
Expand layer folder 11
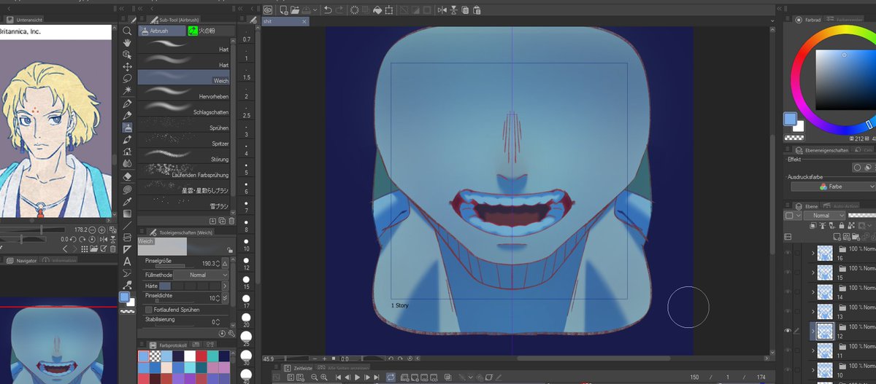tap(812, 350)
